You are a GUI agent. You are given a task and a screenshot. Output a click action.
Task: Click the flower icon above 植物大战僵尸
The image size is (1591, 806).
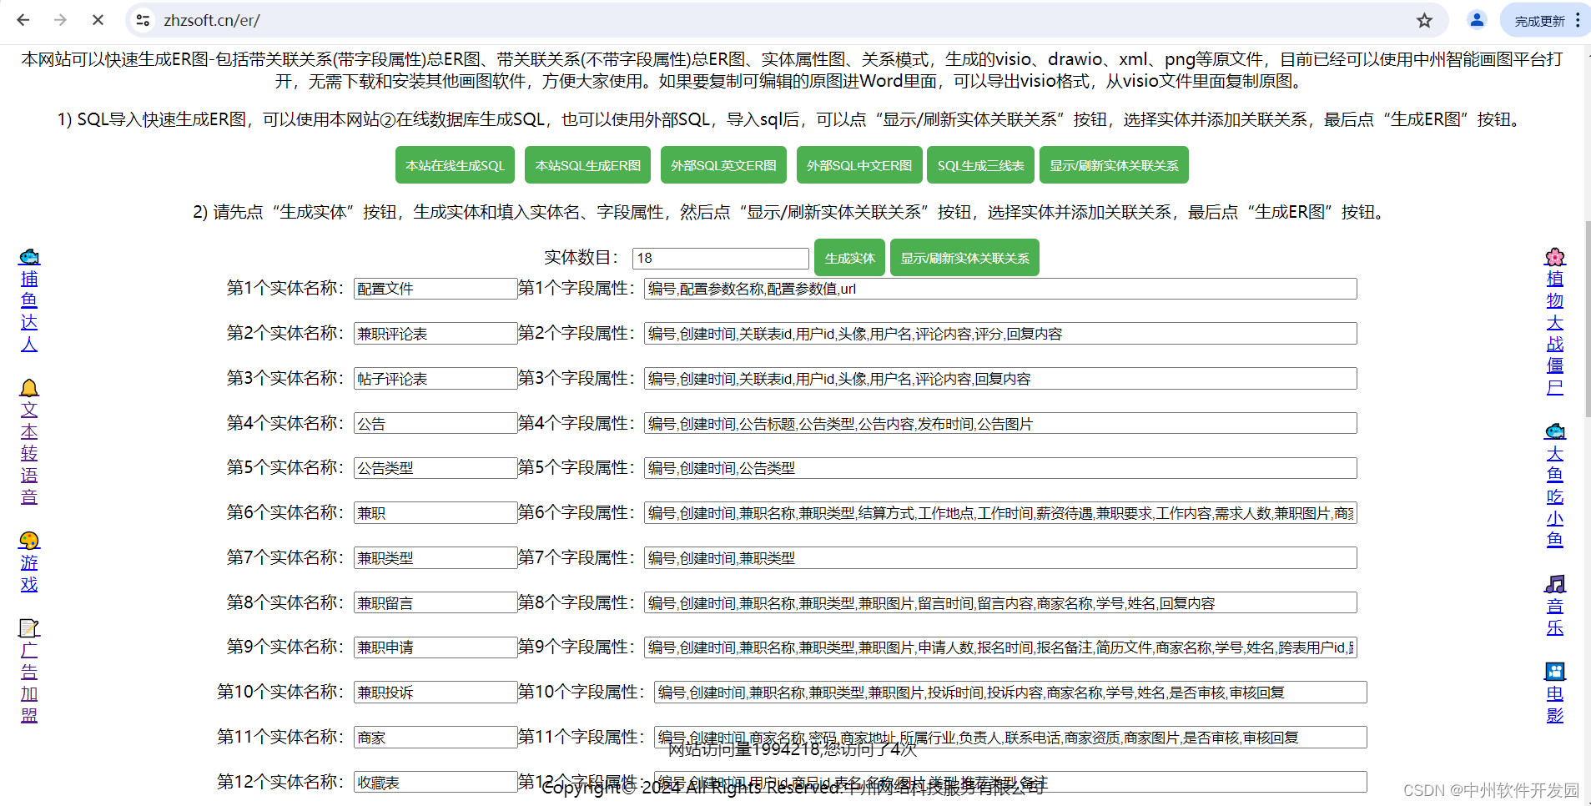[x=1555, y=256]
